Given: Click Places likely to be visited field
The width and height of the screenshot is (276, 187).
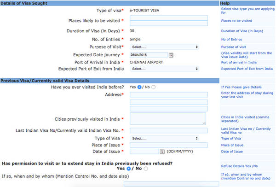Looking at the screenshot, I should [169, 21].
